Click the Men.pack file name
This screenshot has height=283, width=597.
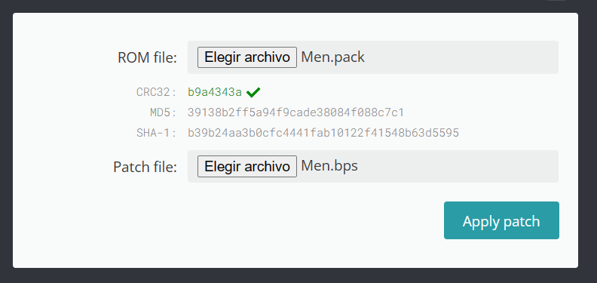pos(332,57)
